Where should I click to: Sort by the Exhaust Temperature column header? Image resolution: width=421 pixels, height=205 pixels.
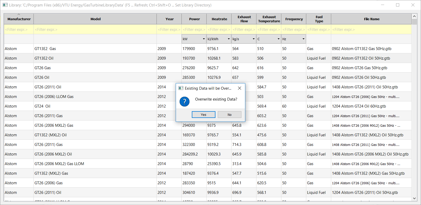pos(269,19)
